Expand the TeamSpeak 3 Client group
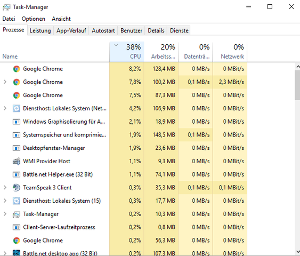The image size is (300, 256). [x=5, y=187]
